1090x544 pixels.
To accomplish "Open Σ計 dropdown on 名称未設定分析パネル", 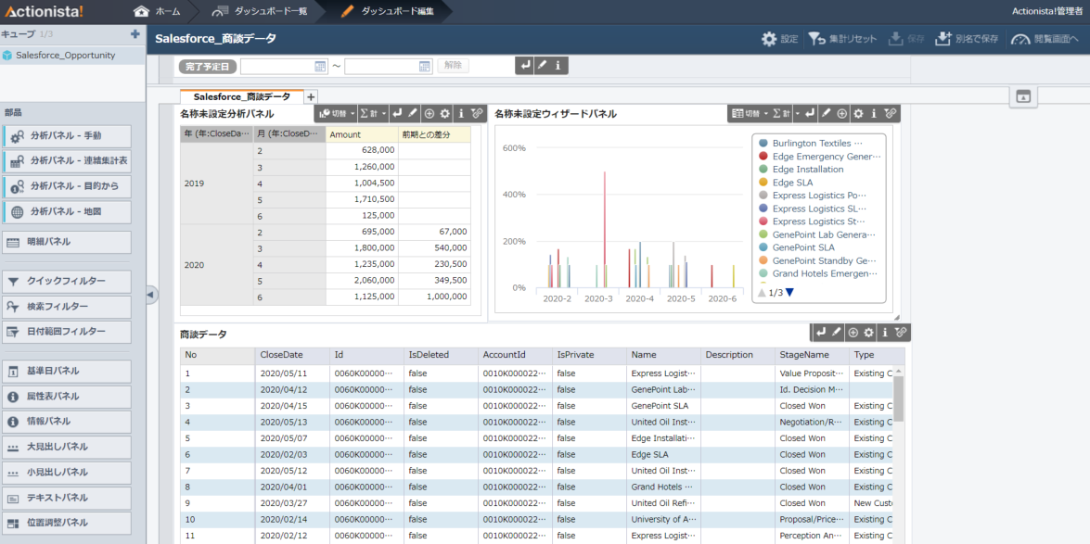I will click(x=373, y=113).
